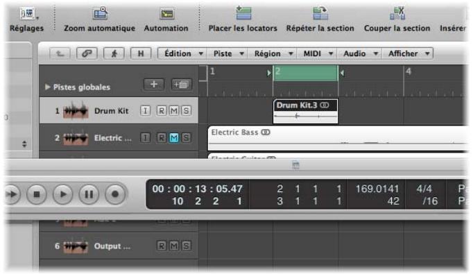
Task: Click the right locator 3 1 1 1
Action: (x=309, y=201)
